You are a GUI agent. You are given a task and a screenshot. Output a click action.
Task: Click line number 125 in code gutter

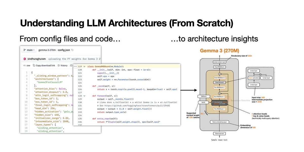tap(80, 86)
